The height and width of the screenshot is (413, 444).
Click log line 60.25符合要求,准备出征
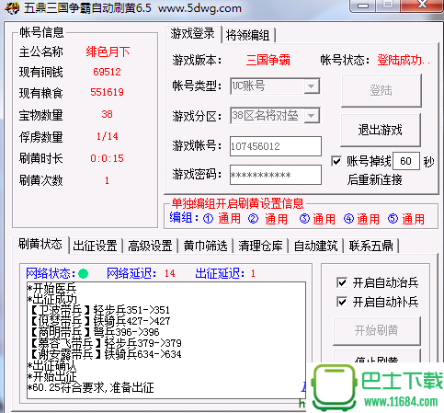pyautogui.click(x=91, y=388)
